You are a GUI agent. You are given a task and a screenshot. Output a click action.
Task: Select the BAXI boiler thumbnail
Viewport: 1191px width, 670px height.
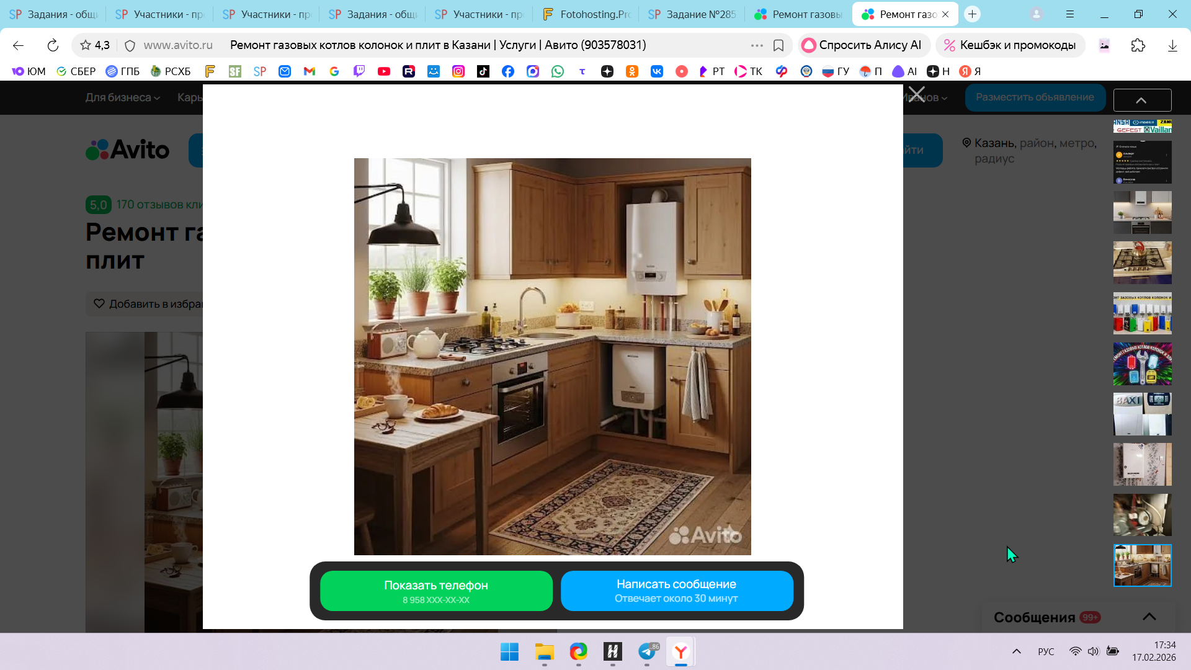(x=1142, y=414)
